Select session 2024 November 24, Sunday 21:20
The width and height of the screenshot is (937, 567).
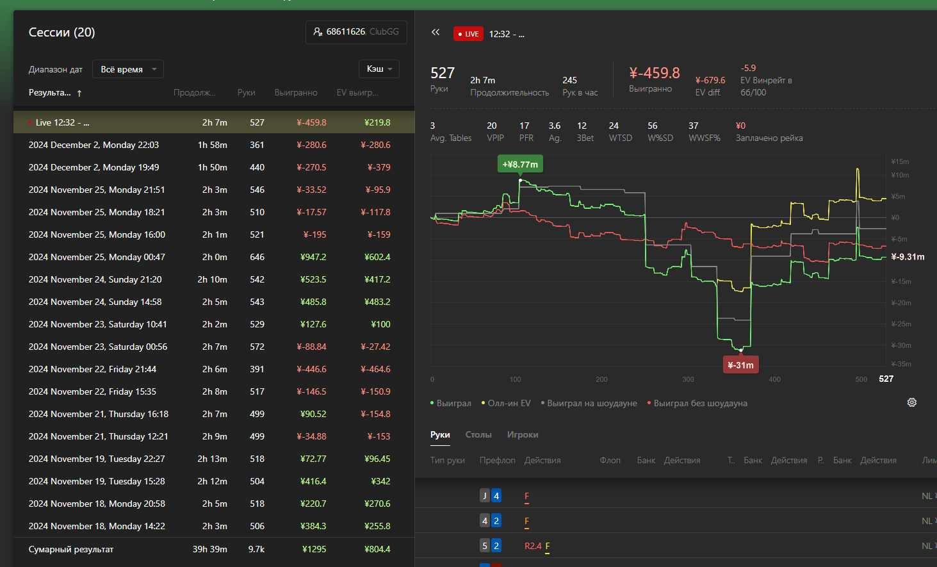pyautogui.click(x=214, y=279)
